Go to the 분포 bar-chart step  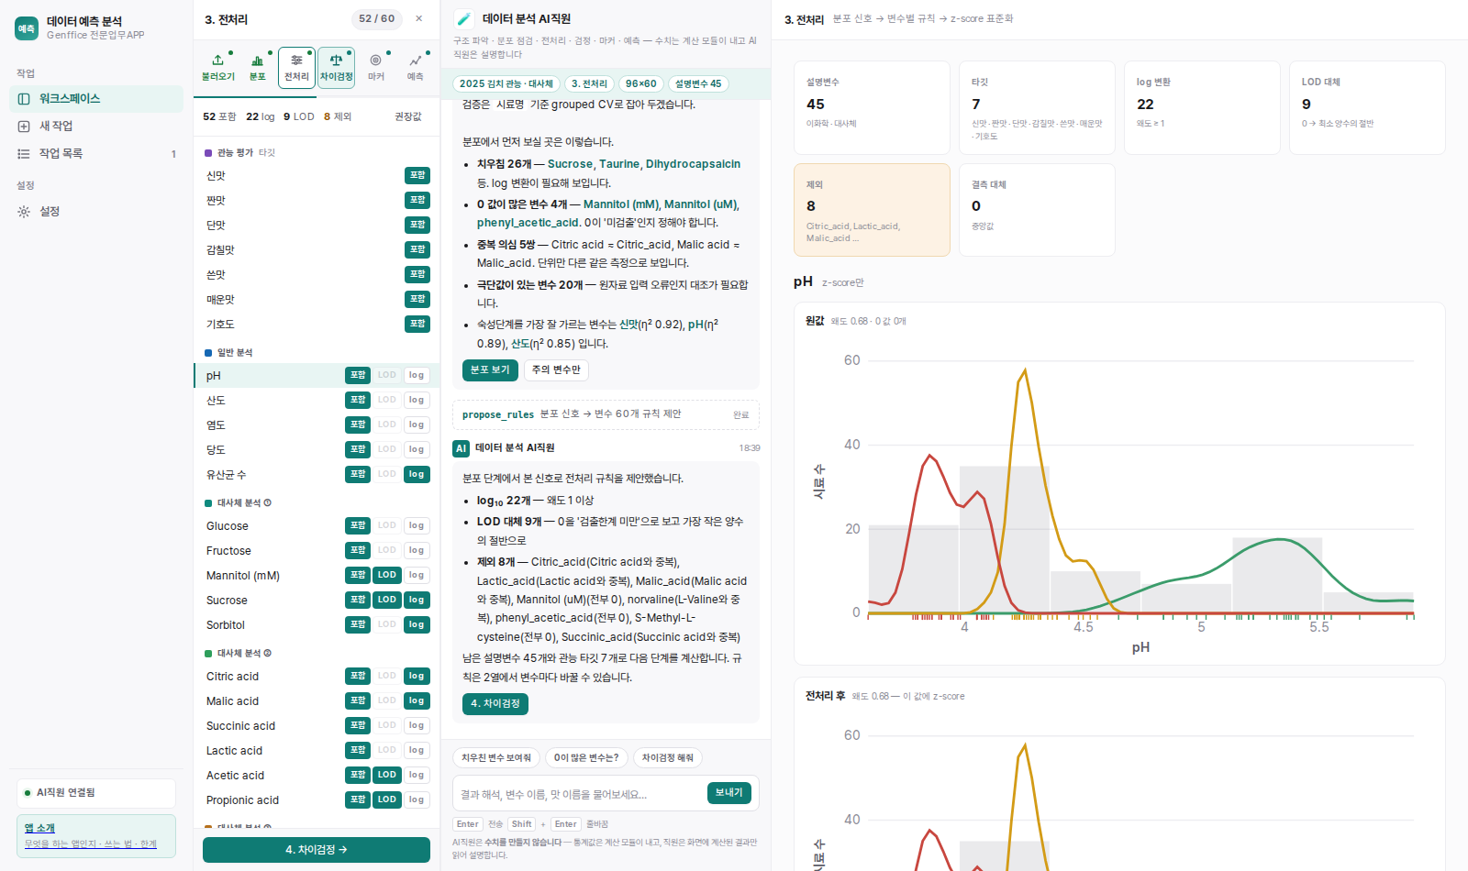click(x=258, y=68)
